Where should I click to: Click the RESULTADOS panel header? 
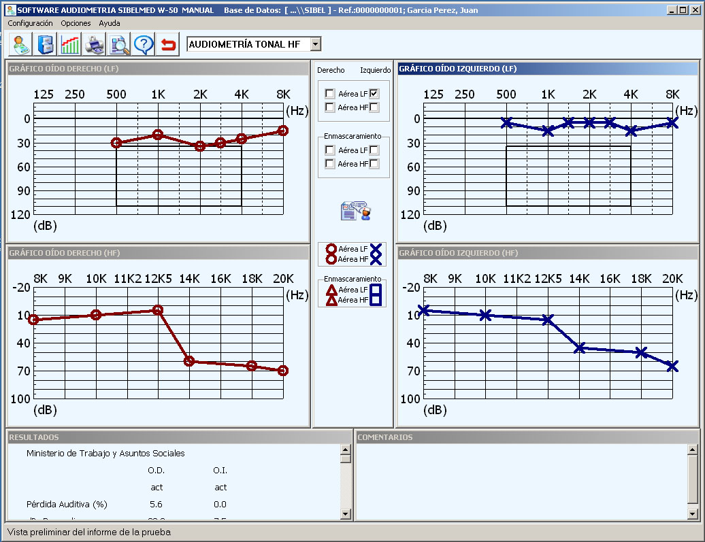pyautogui.click(x=179, y=437)
